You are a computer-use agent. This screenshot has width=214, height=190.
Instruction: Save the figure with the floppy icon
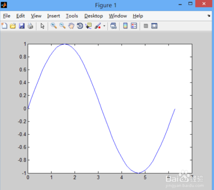pyautogui.click(x=22, y=26)
